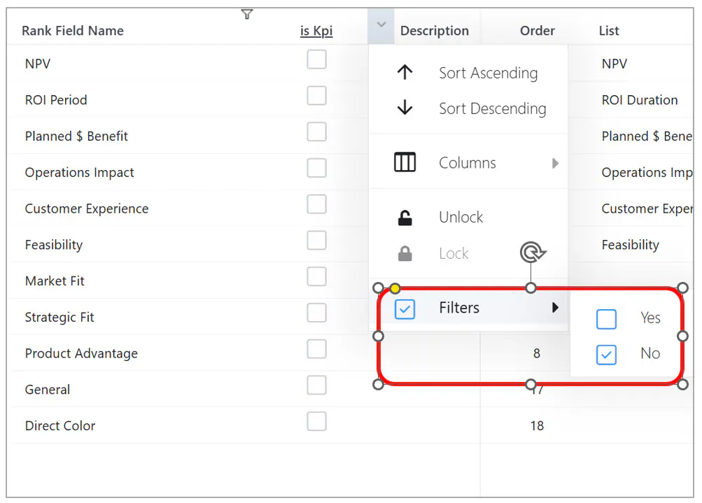The height and width of the screenshot is (503, 702).
Task: Expand the Columns submenu arrow
Action: pyautogui.click(x=555, y=163)
